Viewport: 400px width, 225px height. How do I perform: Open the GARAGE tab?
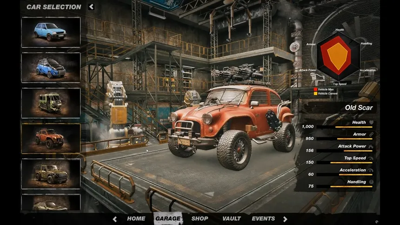(168, 218)
